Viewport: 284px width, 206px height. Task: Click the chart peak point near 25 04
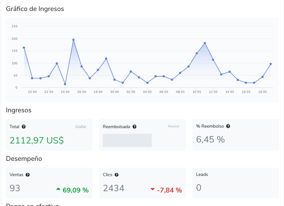click(73, 40)
